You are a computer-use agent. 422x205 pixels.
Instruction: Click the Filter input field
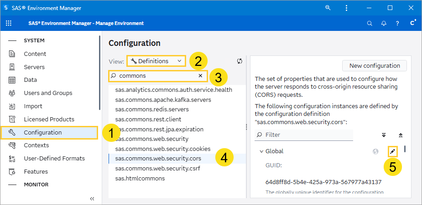[x=303, y=135]
